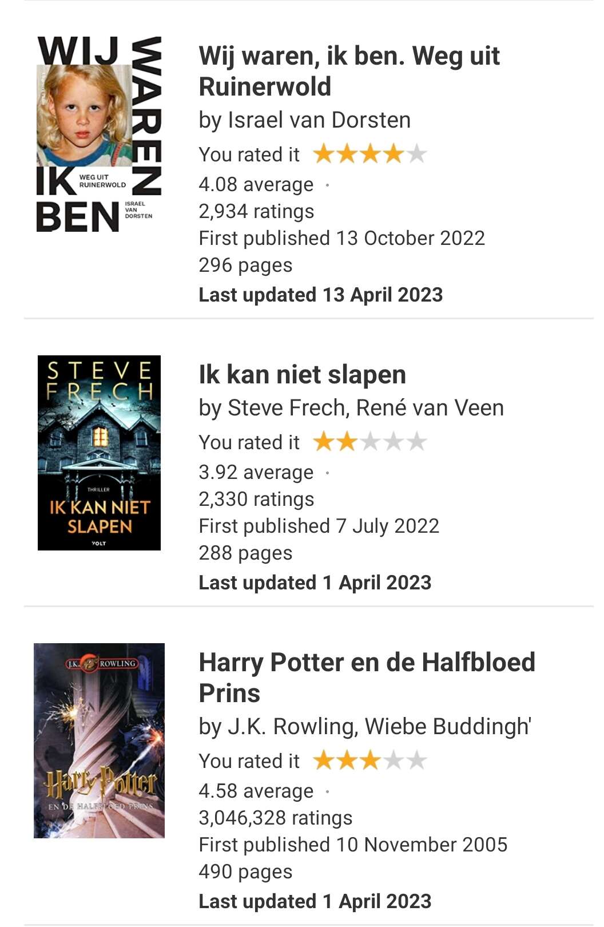
Task: Click third star of Harry Potter rating
Action: coord(370,760)
